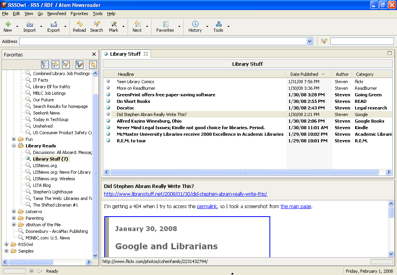Image resolution: width=397 pixels, height=275 pixels.
Task: Expand the Fun folder in the tree
Action: tap(14, 139)
